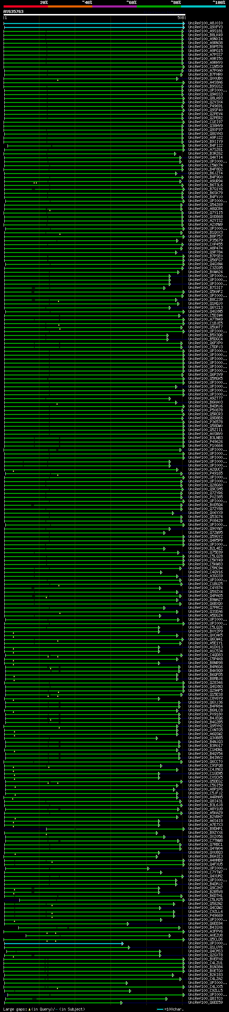This screenshot has height=1012, width=229.
Task: Open hit UniRef100_A9NXI4
Action: click(x=205, y=39)
